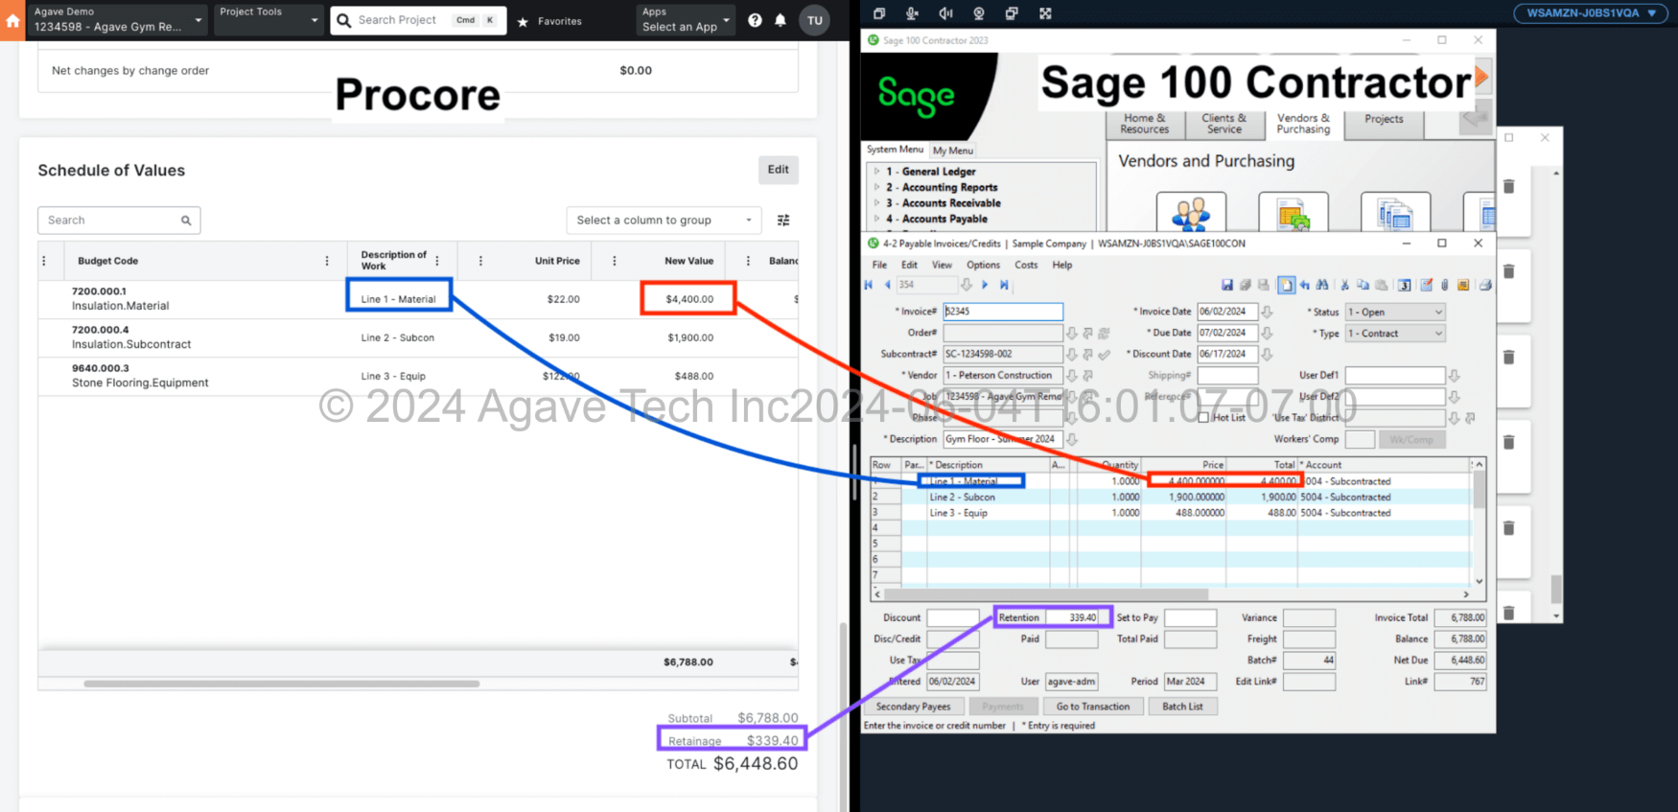Open Procore help question mark icon
This screenshot has height=812, width=1678.
[x=755, y=20]
